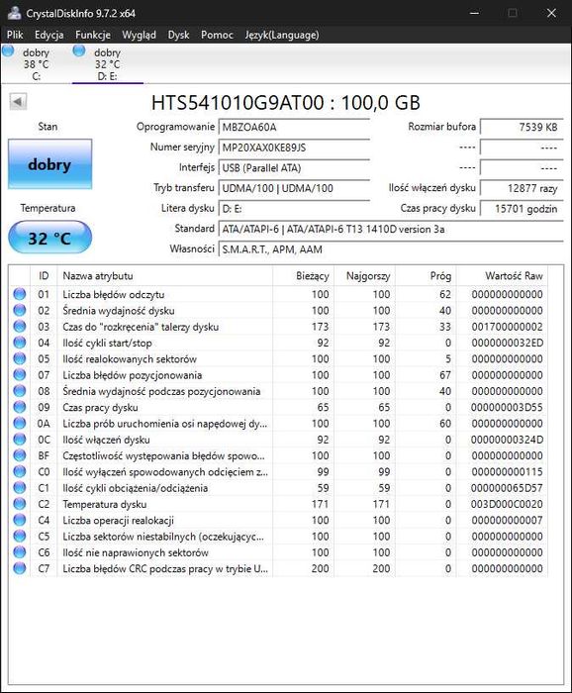Click the blue status orb of disk C:
The height and width of the screenshot is (693, 572).
tap(8, 50)
